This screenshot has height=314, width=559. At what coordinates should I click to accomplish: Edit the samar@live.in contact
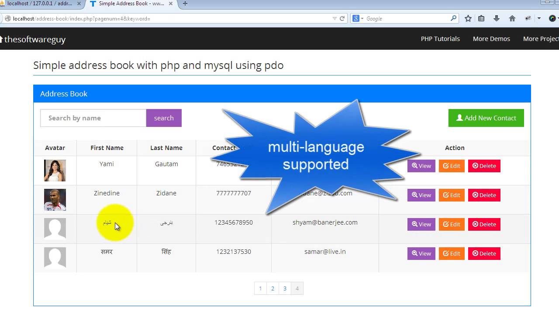452,253
